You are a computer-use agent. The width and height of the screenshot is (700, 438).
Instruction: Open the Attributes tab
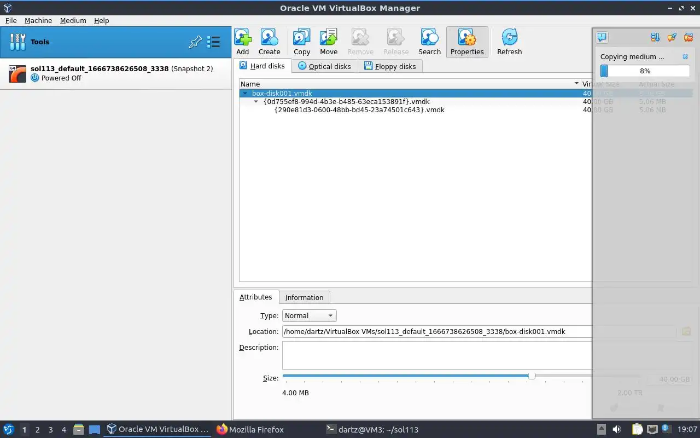256,297
